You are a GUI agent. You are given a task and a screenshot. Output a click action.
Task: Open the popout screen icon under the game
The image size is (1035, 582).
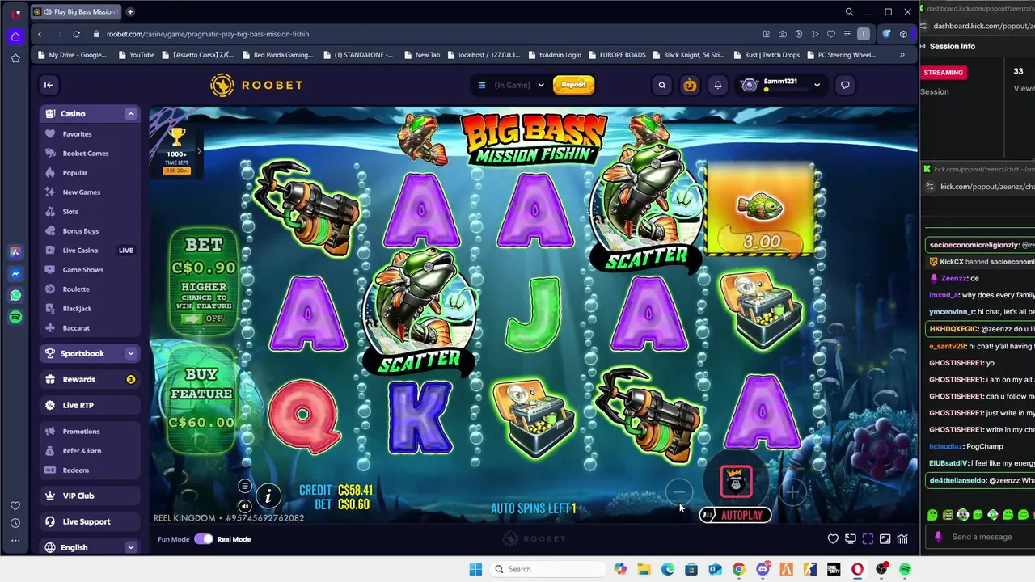pyautogui.click(x=851, y=539)
